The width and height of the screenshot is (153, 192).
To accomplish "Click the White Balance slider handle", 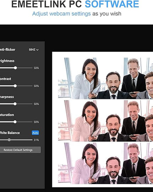I will pyautogui.click(x=9, y=140).
